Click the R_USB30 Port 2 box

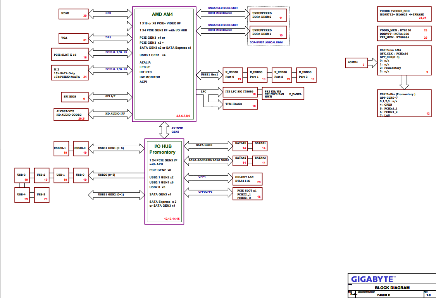click(x=282, y=75)
